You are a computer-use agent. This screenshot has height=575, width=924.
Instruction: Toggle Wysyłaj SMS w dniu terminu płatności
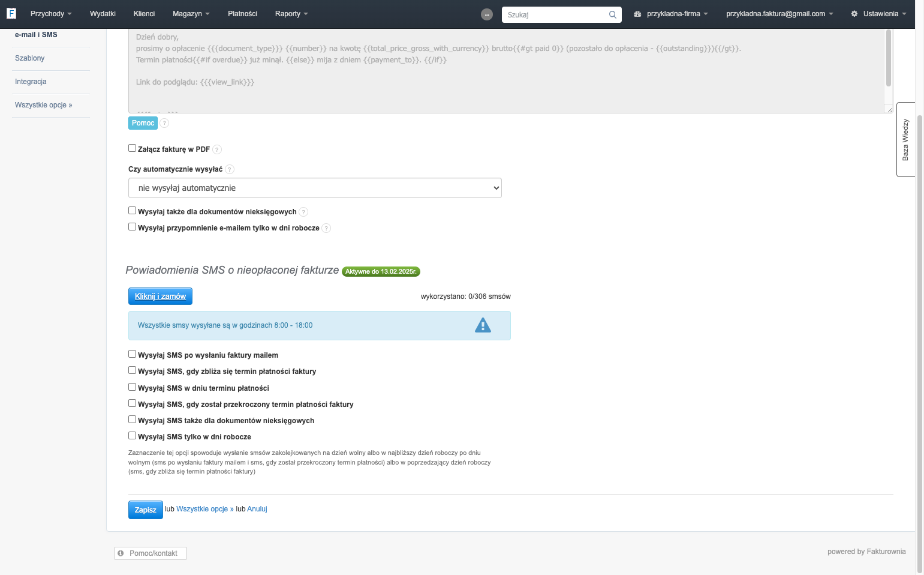[132, 387]
